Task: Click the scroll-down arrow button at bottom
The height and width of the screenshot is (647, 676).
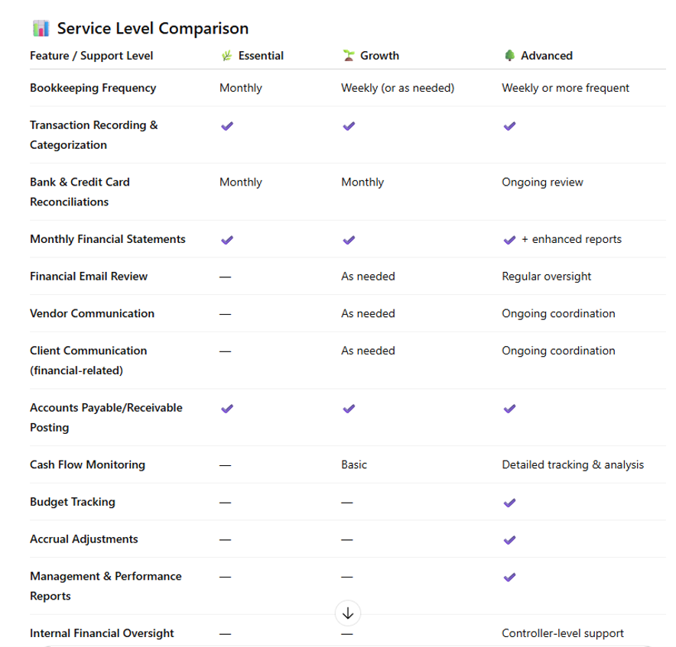Action: click(x=348, y=613)
